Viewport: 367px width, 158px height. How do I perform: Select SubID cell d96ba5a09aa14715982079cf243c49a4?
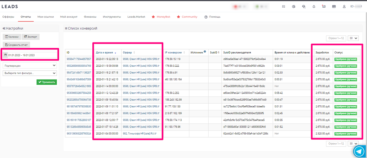tap(244, 59)
